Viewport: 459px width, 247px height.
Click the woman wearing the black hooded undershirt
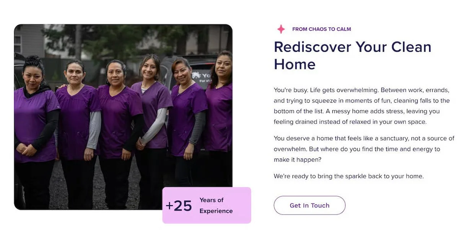pyautogui.click(x=34, y=130)
